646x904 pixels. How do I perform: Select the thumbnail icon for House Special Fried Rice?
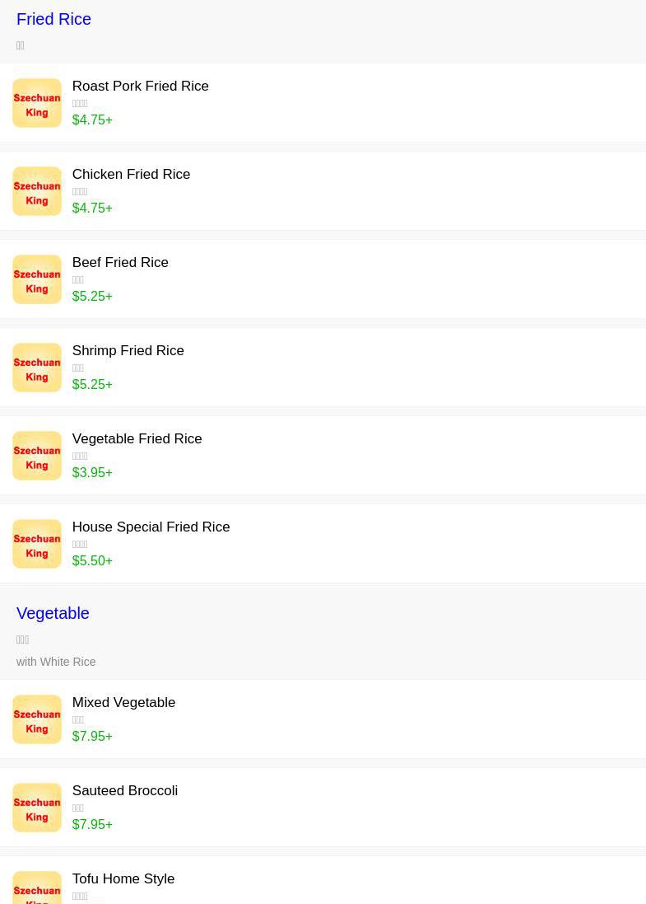pyautogui.click(x=37, y=544)
